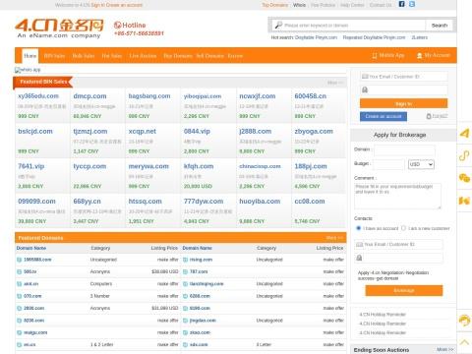Click the Search button

(440, 26)
